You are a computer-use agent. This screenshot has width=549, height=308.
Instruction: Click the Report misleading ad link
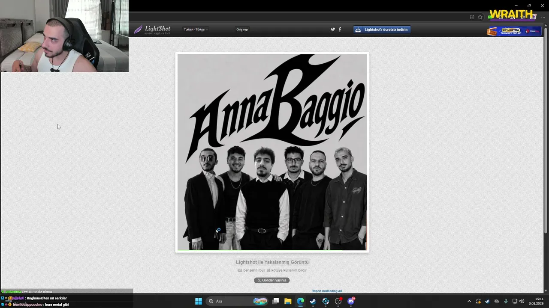[327, 291]
